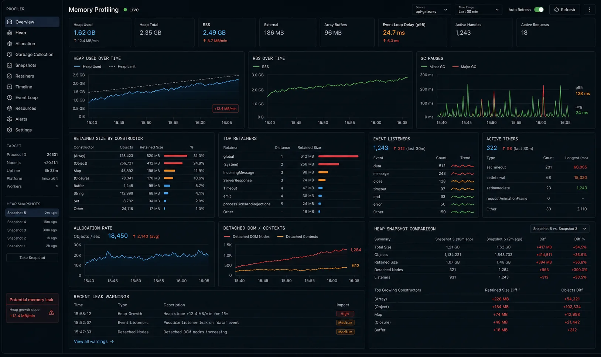Click the Detached Nodes +300.0% diff value
Image resolution: width=601 pixels, height=357 pixels.
tap(580, 270)
